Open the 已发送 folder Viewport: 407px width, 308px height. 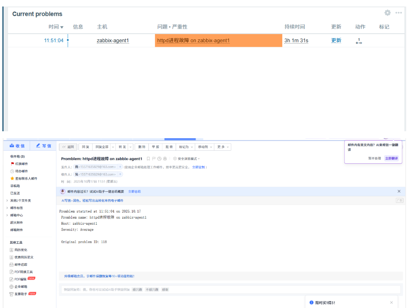click(x=15, y=193)
